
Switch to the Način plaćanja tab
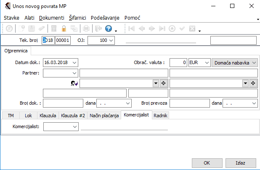105,115
